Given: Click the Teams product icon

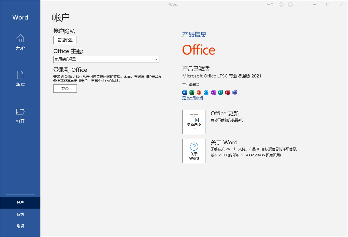Looking at the screenshot, I should coord(235,92).
